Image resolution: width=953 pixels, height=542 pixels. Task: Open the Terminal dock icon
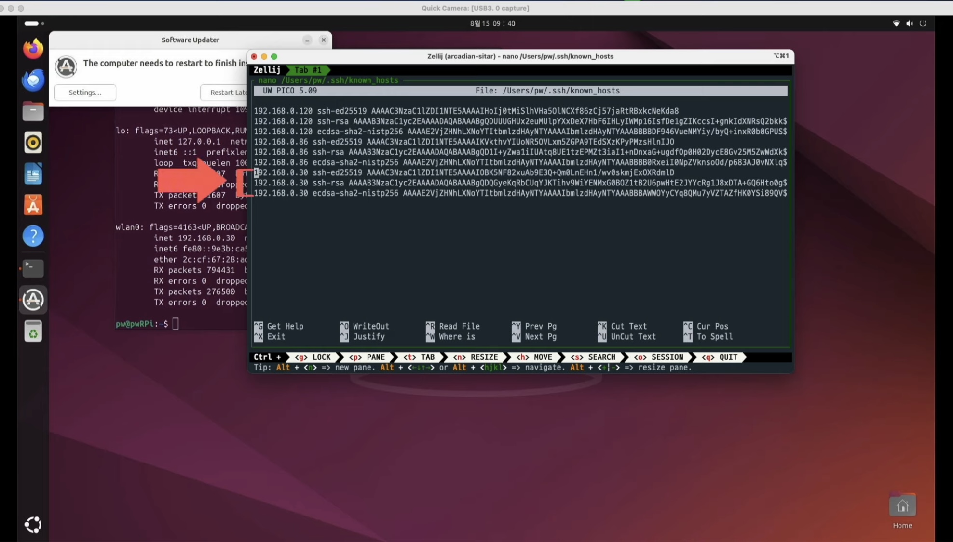coord(33,268)
